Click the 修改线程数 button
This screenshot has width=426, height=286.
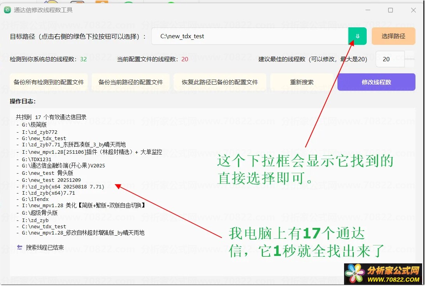[376, 82]
